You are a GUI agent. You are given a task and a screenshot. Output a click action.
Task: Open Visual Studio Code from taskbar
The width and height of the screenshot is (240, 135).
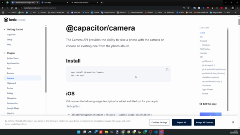[156, 132]
